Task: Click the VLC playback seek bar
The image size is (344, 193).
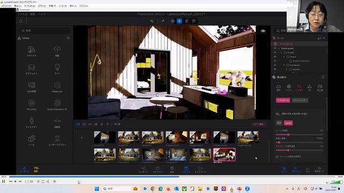Action: tap(172, 176)
